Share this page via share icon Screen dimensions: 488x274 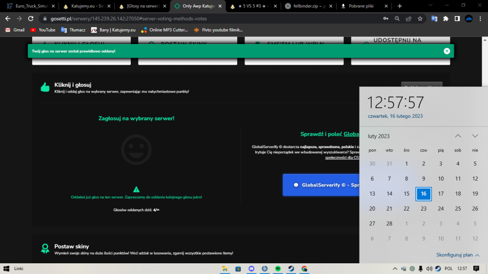(408, 18)
